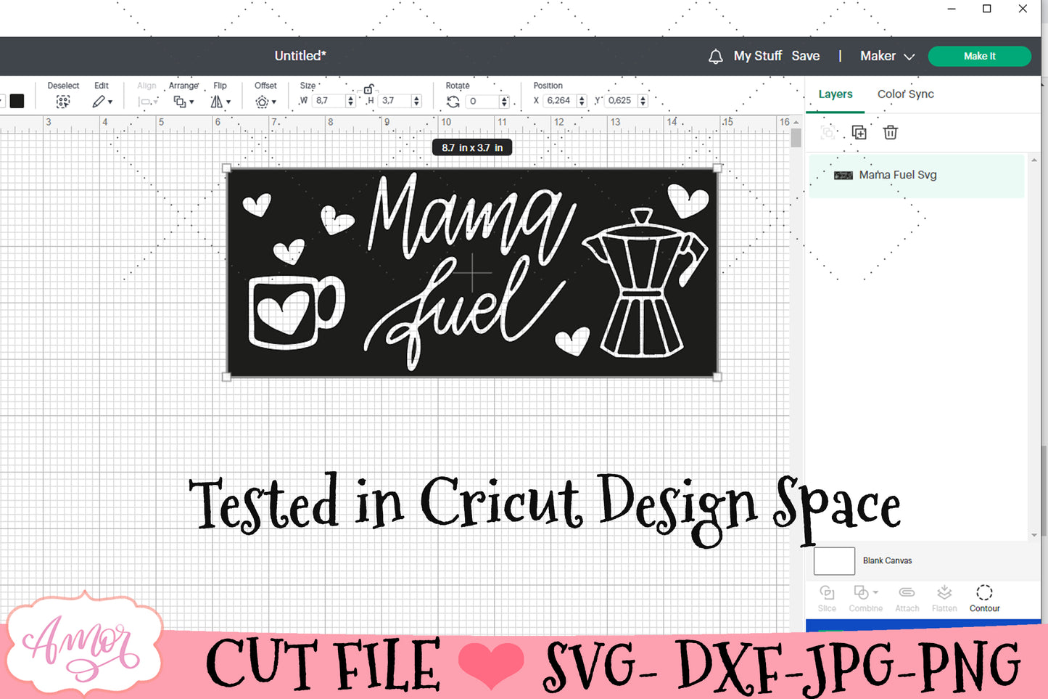1048x699 pixels.
Task: Click the Slice tool
Action: 827,599
